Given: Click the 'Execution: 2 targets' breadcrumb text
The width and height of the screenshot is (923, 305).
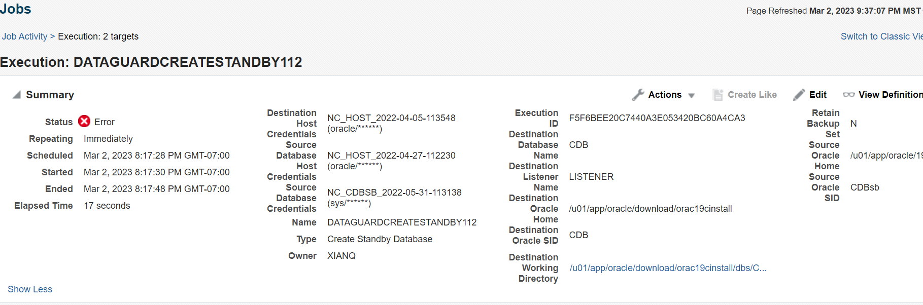Looking at the screenshot, I should (x=98, y=36).
